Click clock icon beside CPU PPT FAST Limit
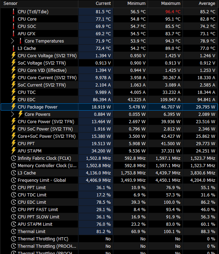 pyautogui.click(x=14, y=209)
